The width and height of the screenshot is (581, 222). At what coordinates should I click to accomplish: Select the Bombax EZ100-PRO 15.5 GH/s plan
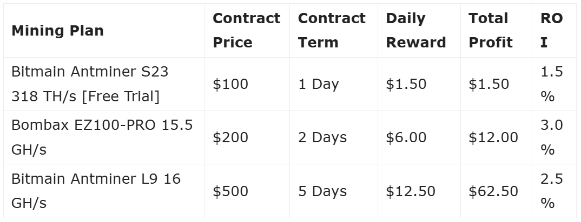tap(102, 137)
